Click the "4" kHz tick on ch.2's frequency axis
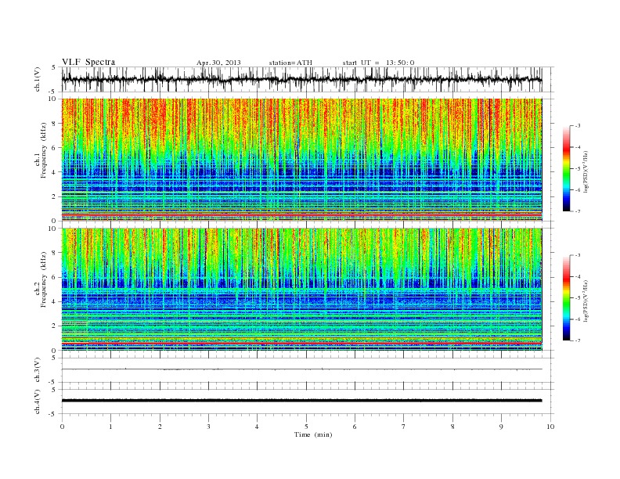 (55, 301)
